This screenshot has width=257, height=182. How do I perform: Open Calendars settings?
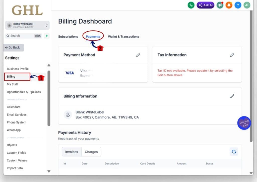coord(14,107)
